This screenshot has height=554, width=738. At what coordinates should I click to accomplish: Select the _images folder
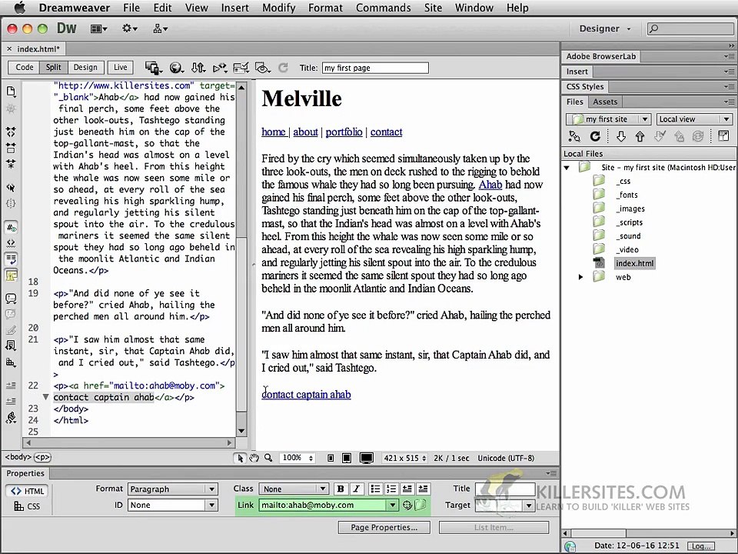[x=630, y=209]
